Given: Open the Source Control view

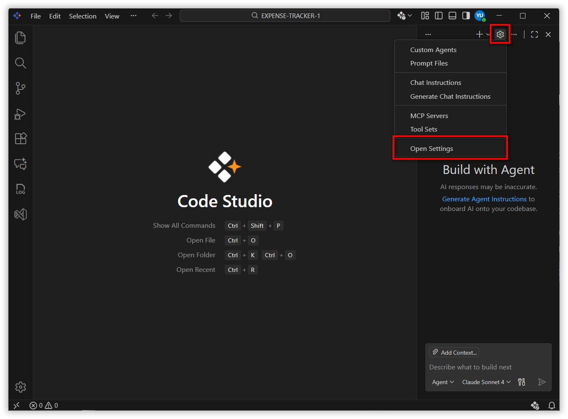Looking at the screenshot, I should tap(20, 88).
